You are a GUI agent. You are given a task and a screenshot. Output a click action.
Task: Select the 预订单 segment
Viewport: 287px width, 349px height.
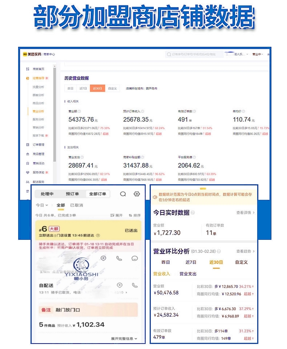click(x=73, y=194)
